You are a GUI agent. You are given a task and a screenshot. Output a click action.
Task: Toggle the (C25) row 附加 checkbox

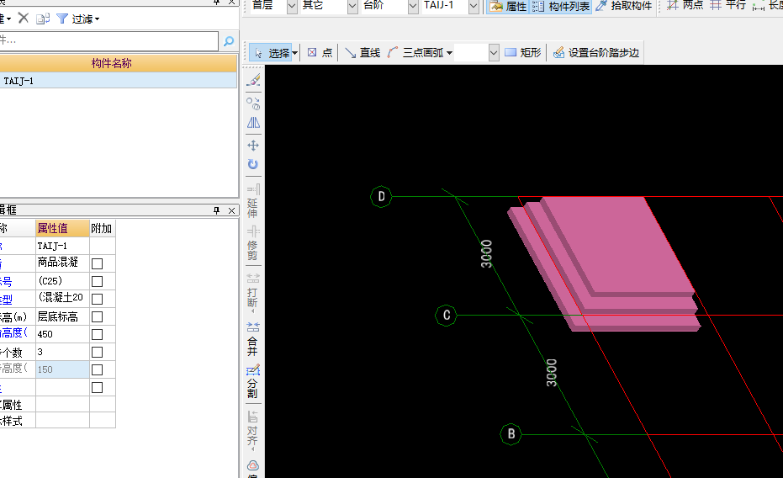point(98,281)
